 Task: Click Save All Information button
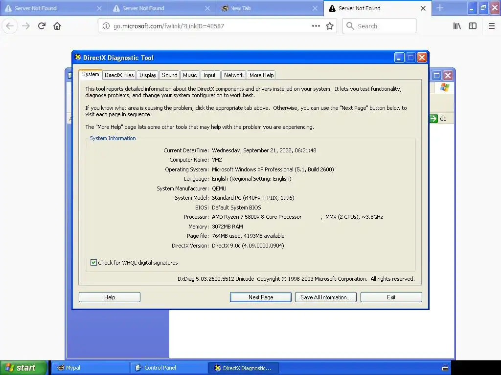(x=325, y=297)
